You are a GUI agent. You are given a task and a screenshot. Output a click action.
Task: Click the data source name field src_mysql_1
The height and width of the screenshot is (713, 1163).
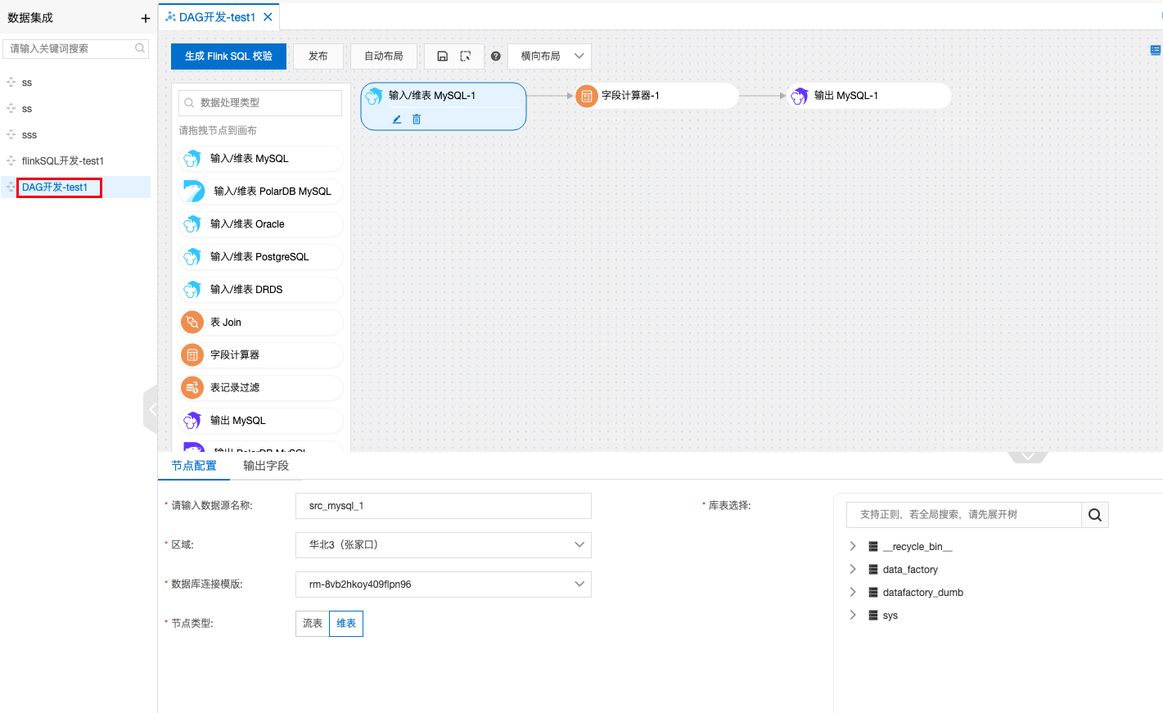(x=444, y=506)
